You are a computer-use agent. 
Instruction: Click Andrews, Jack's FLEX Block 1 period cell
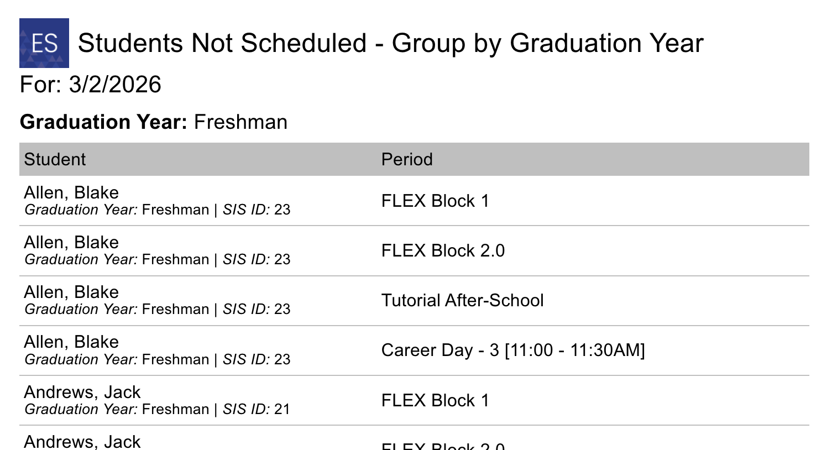click(x=435, y=400)
